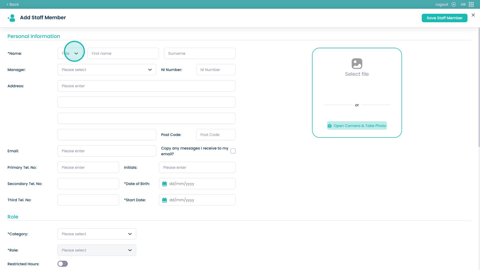The width and height of the screenshot is (480, 270).
Task: Click Open Camera & Take Photo button
Action: (x=357, y=126)
